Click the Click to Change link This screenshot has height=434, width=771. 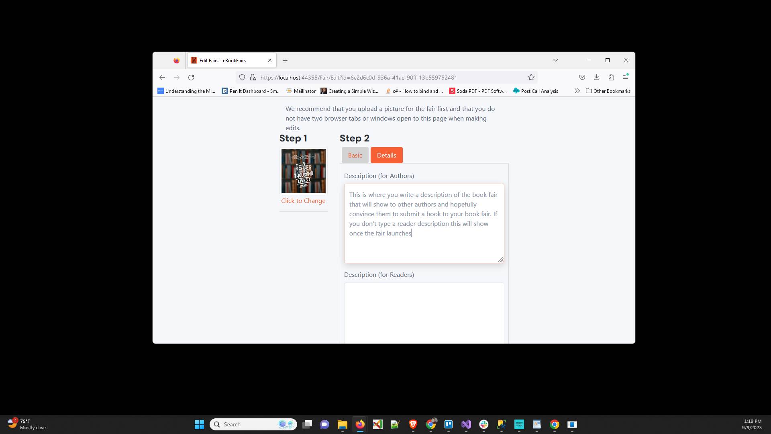pyautogui.click(x=303, y=201)
